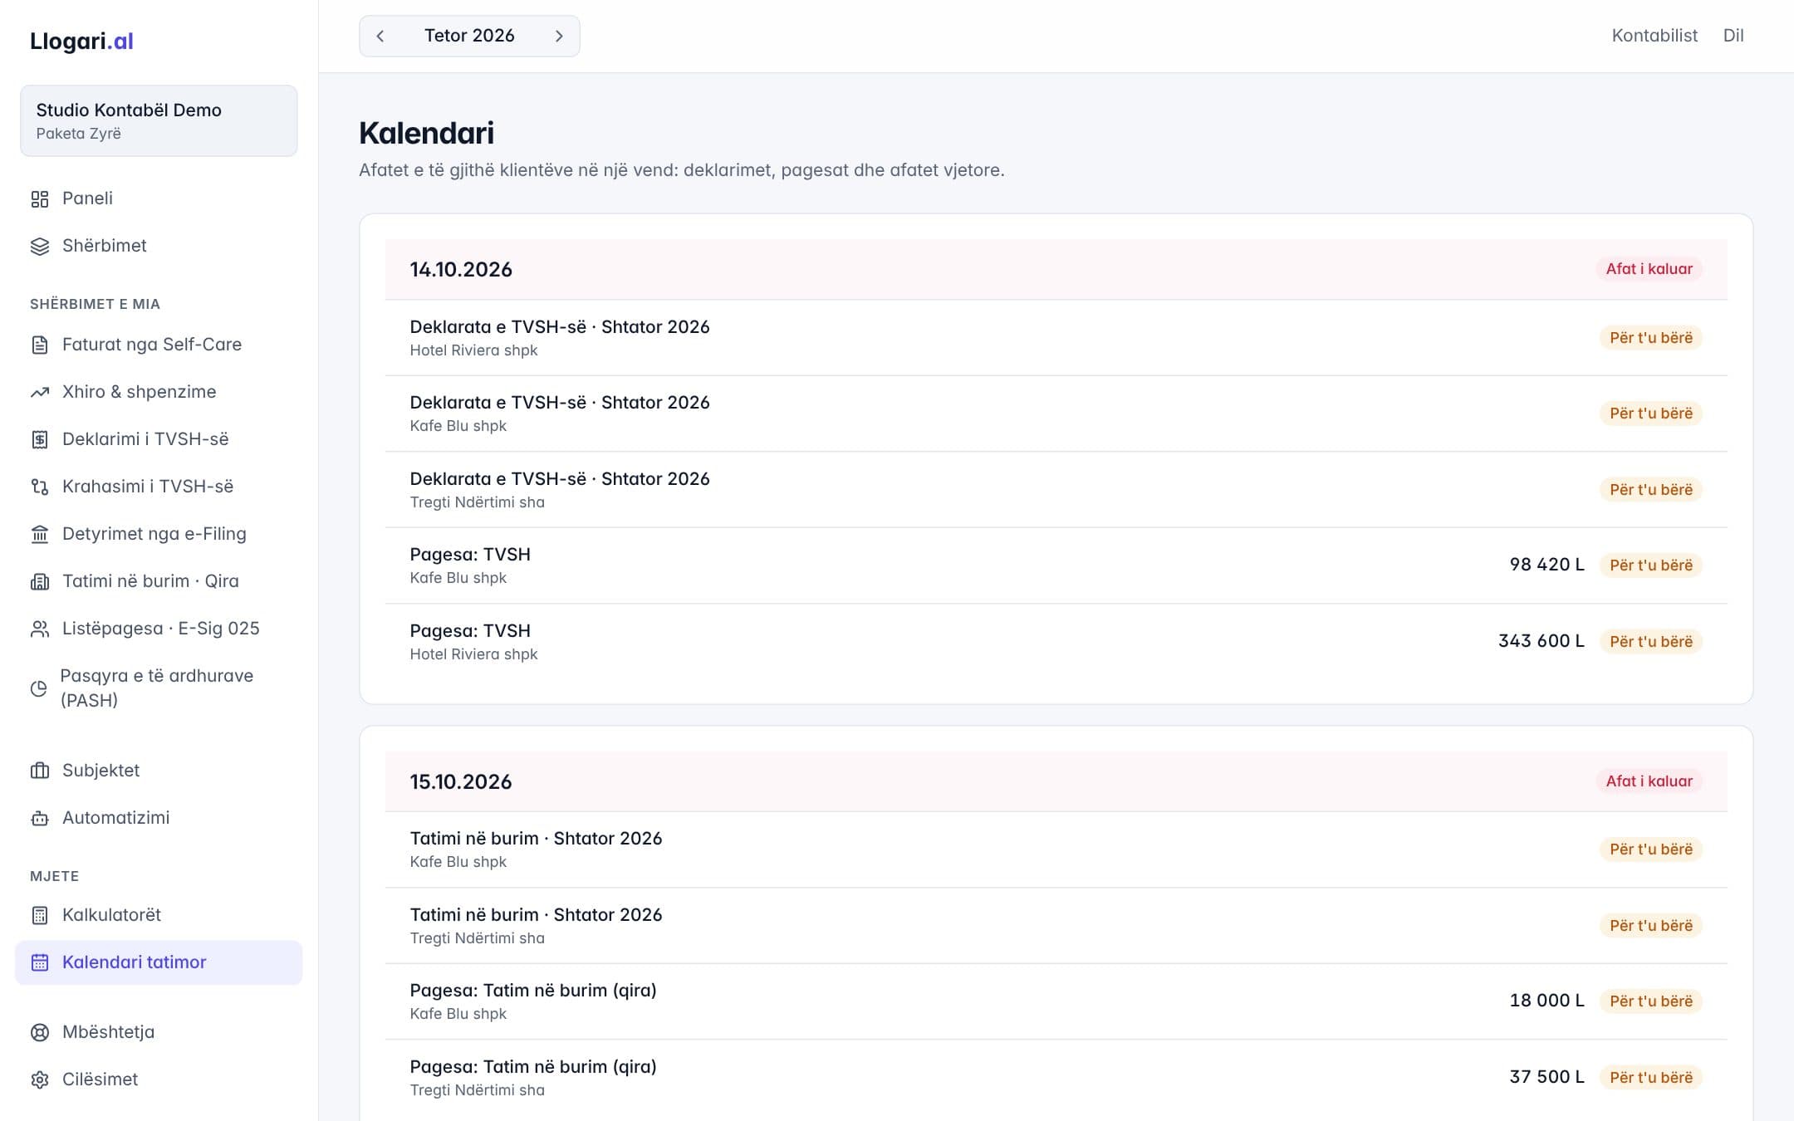Click Afat i kaluar badge for 14.10.2026

click(1649, 269)
